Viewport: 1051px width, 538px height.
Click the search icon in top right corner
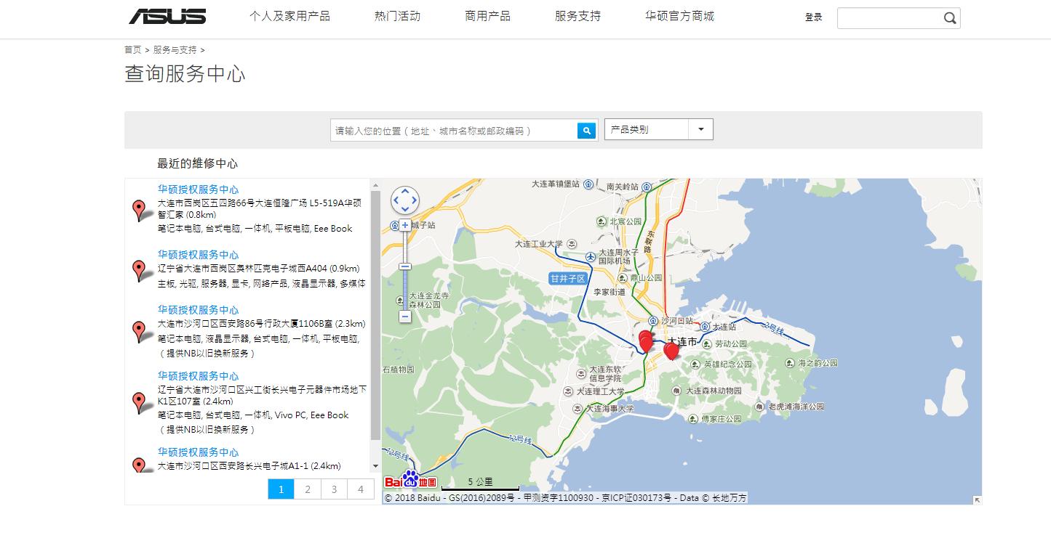coord(949,17)
